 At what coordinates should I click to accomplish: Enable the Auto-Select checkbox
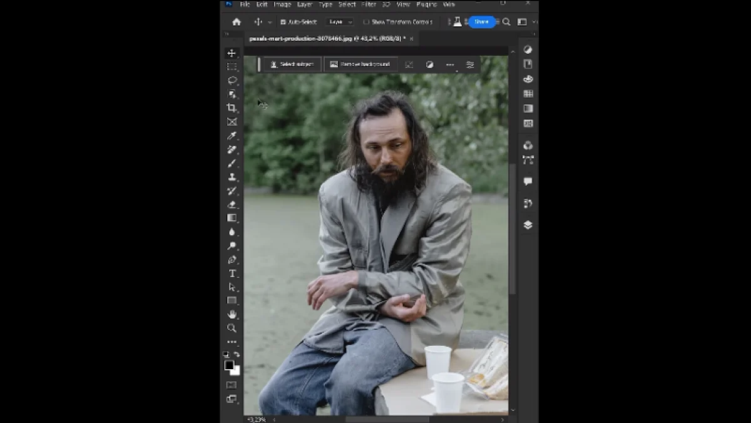coord(284,22)
